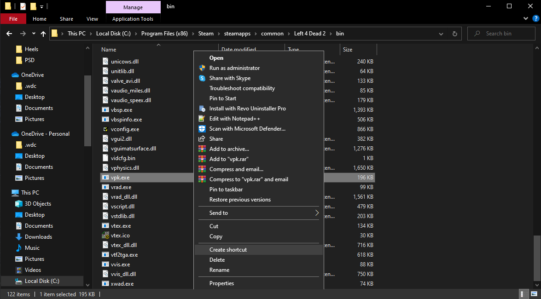The height and width of the screenshot is (299, 541).
Task: Click the Share arrow icon in context menu
Action: tap(202, 138)
